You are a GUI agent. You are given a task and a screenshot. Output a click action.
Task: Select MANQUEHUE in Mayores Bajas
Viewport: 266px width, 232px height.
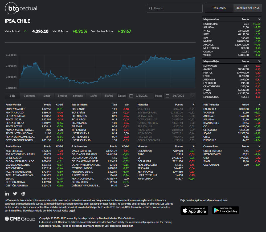pyautogui.click(x=232, y=97)
